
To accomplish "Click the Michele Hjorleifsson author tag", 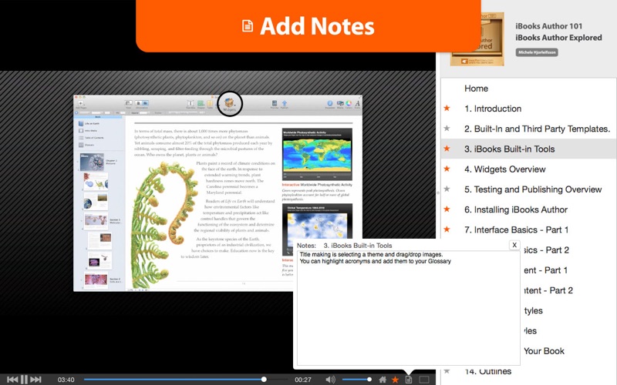I will pos(537,52).
